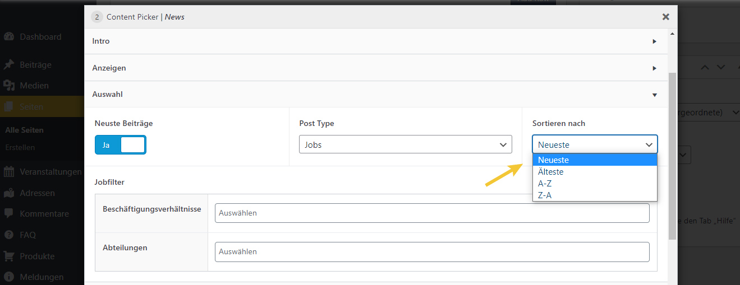The image size is (740, 285).
Task: Open the Post Type dropdown
Action: [x=405, y=145]
